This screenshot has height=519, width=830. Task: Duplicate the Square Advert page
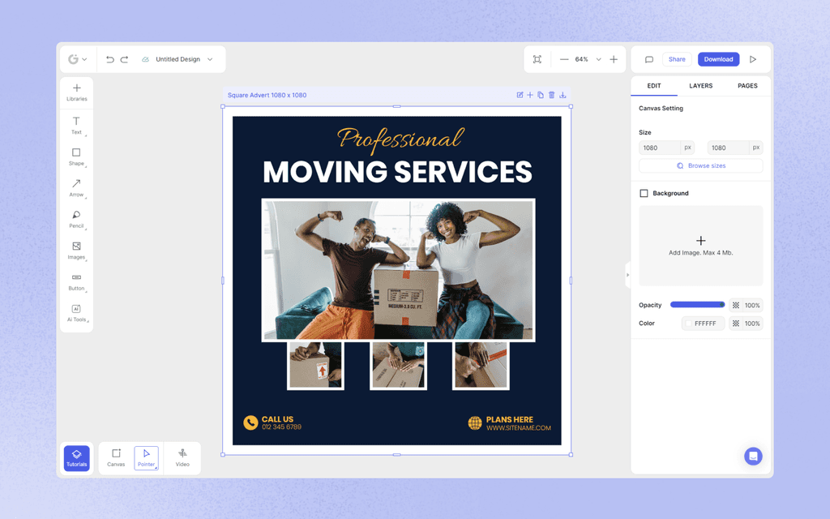(x=541, y=95)
